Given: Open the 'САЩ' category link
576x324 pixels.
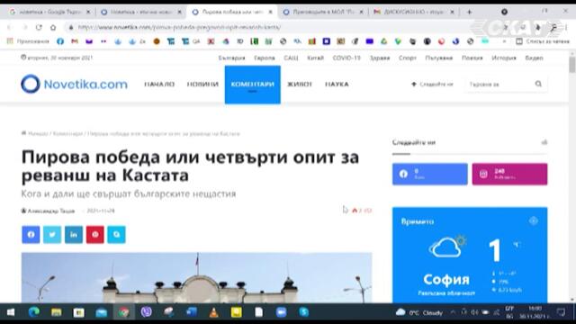Looking at the screenshot, I should pyautogui.click(x=291, y=58).
